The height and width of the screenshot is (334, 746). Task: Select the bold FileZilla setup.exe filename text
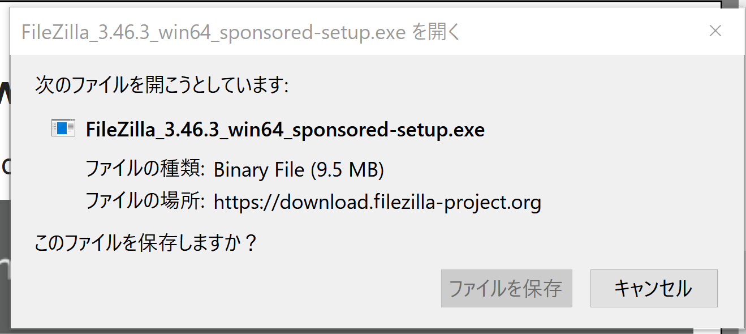click(x=285, y=130)
